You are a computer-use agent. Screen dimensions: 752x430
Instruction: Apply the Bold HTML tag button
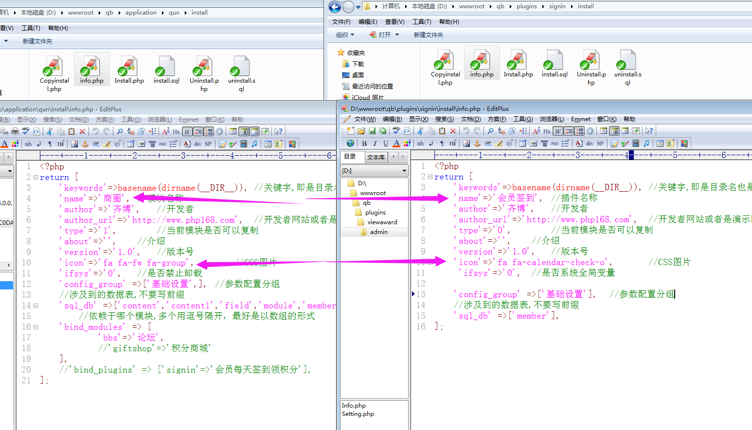tap(364, 143)
